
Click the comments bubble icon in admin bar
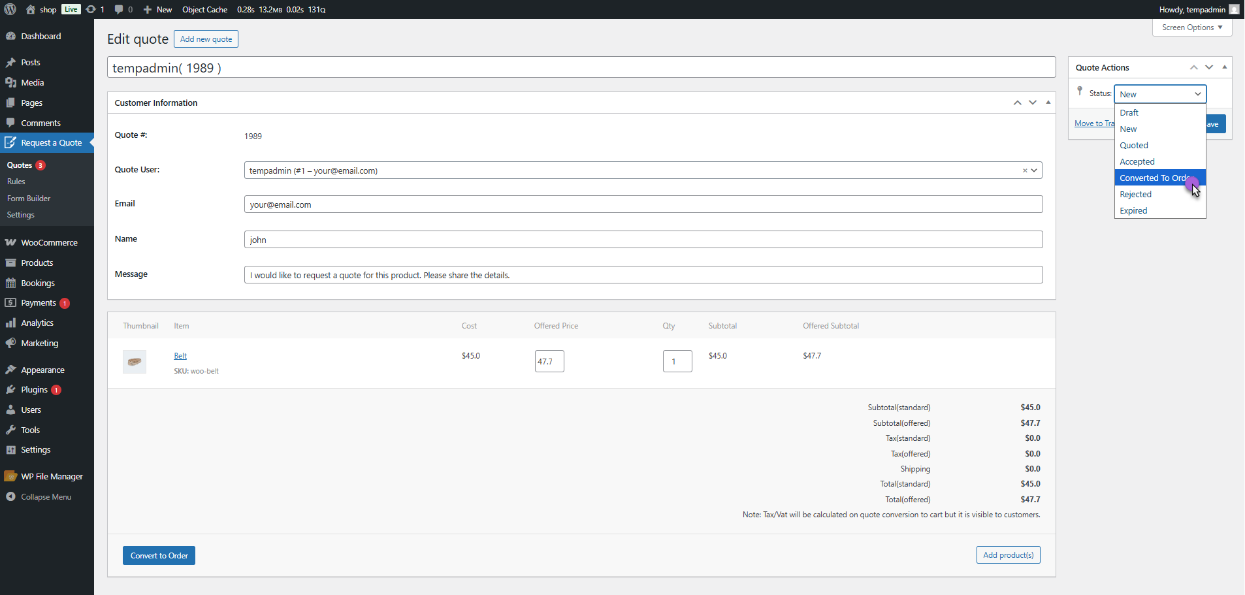(119, 9)
